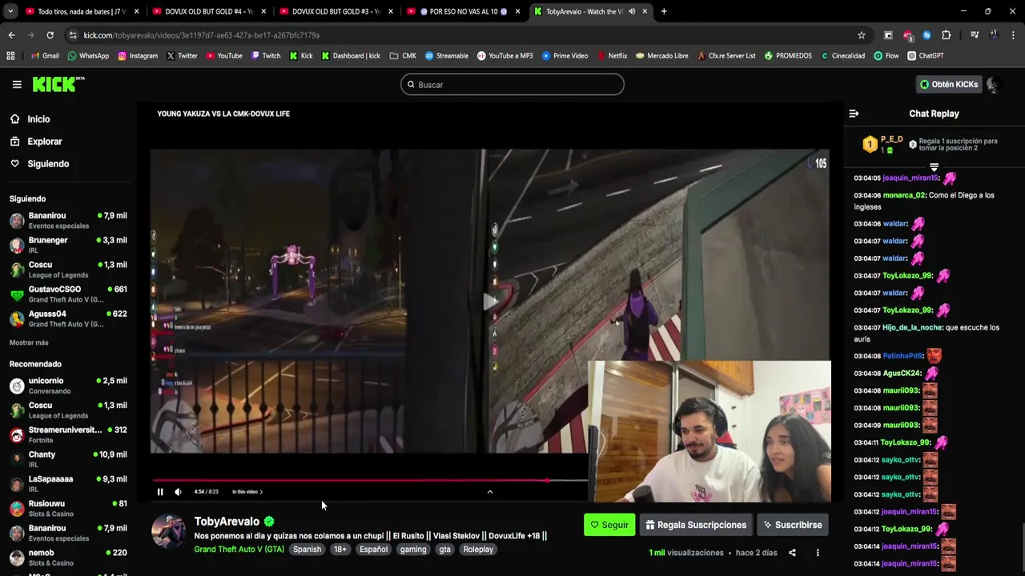Image resolution: width=1025 pixels, height=576 pixels.
Task: Share the video via share icon
Action: click(792, 553)
